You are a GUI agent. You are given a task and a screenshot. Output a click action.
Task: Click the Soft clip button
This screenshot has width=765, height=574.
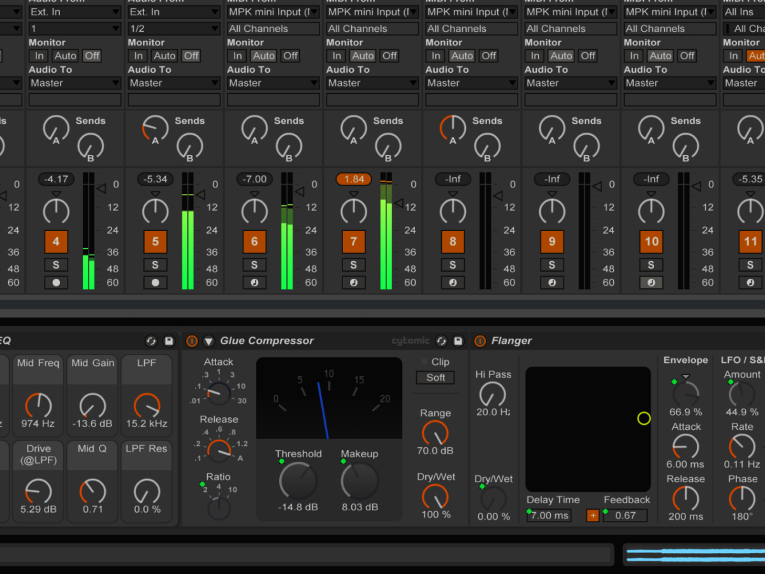point(435,378)
